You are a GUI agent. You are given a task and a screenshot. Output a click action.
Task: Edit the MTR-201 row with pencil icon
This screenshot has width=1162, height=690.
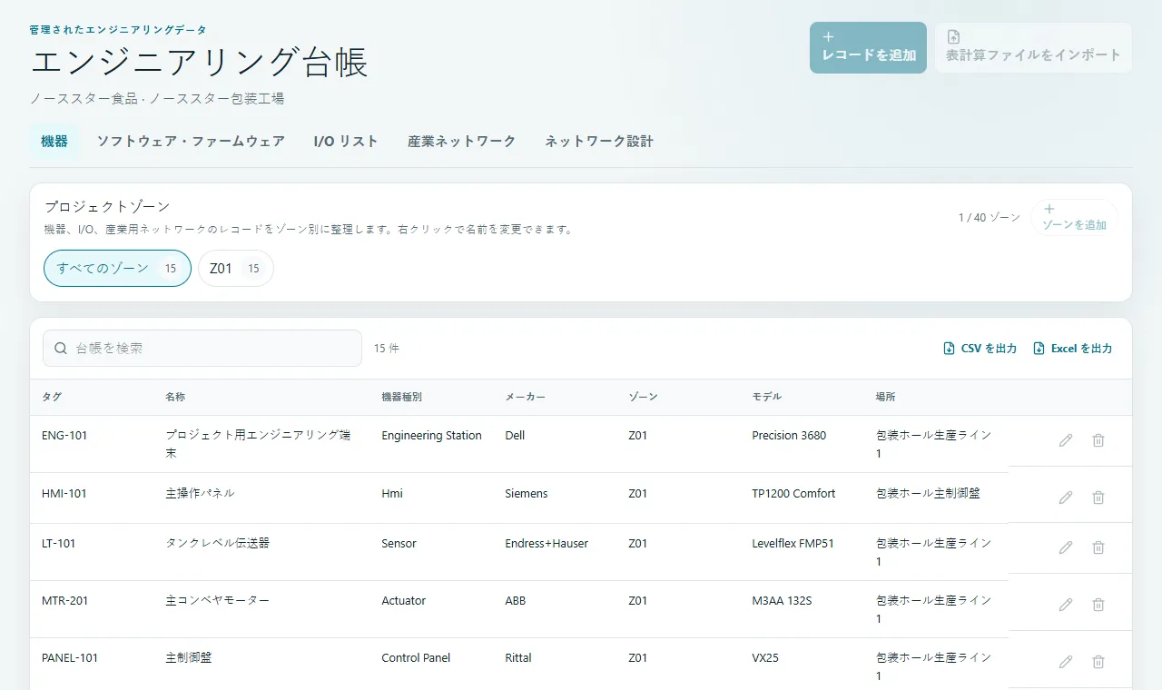pyautogui.click(x=1066, y=605)
